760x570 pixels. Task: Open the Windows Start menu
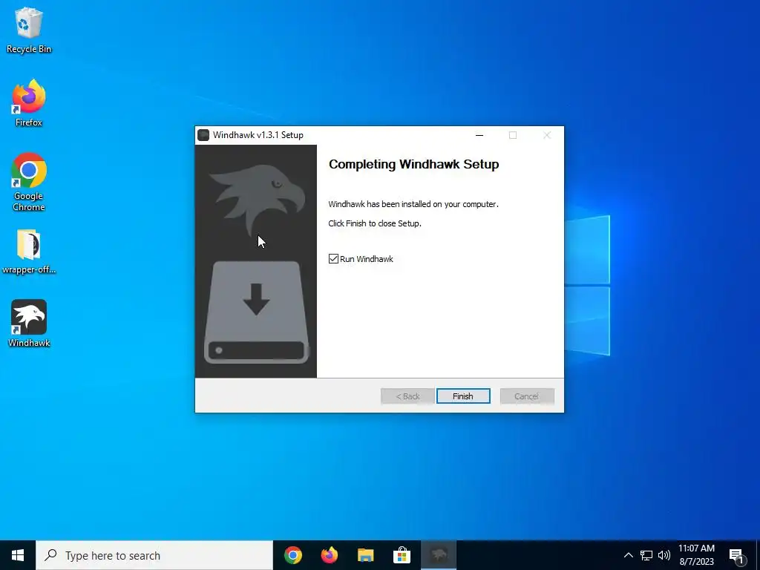tap(18, 555)
